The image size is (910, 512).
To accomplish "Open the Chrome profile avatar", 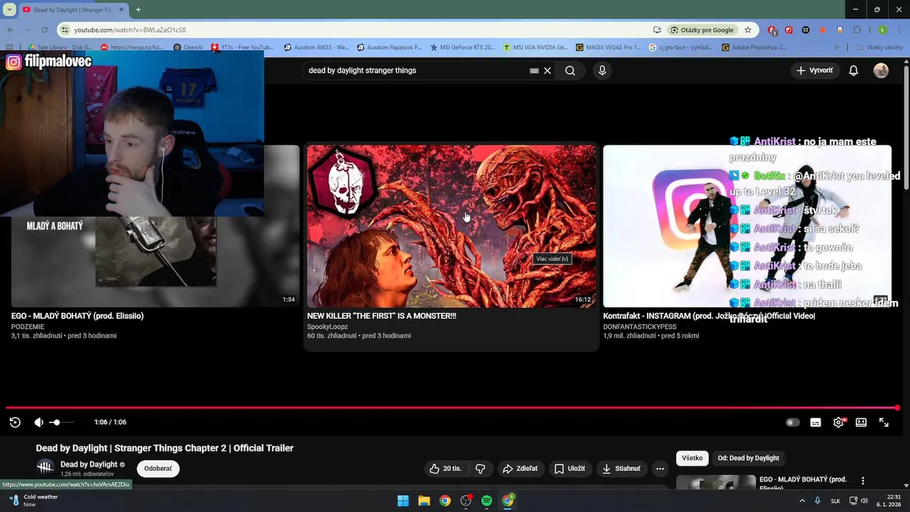I will [882, 30].
